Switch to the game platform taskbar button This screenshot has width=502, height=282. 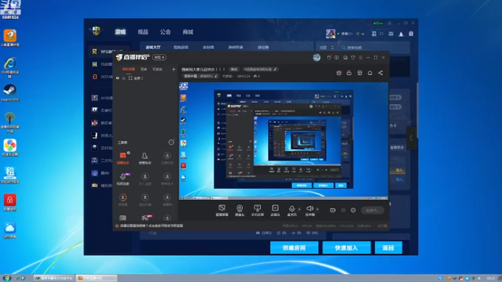(x=55, y=278)
